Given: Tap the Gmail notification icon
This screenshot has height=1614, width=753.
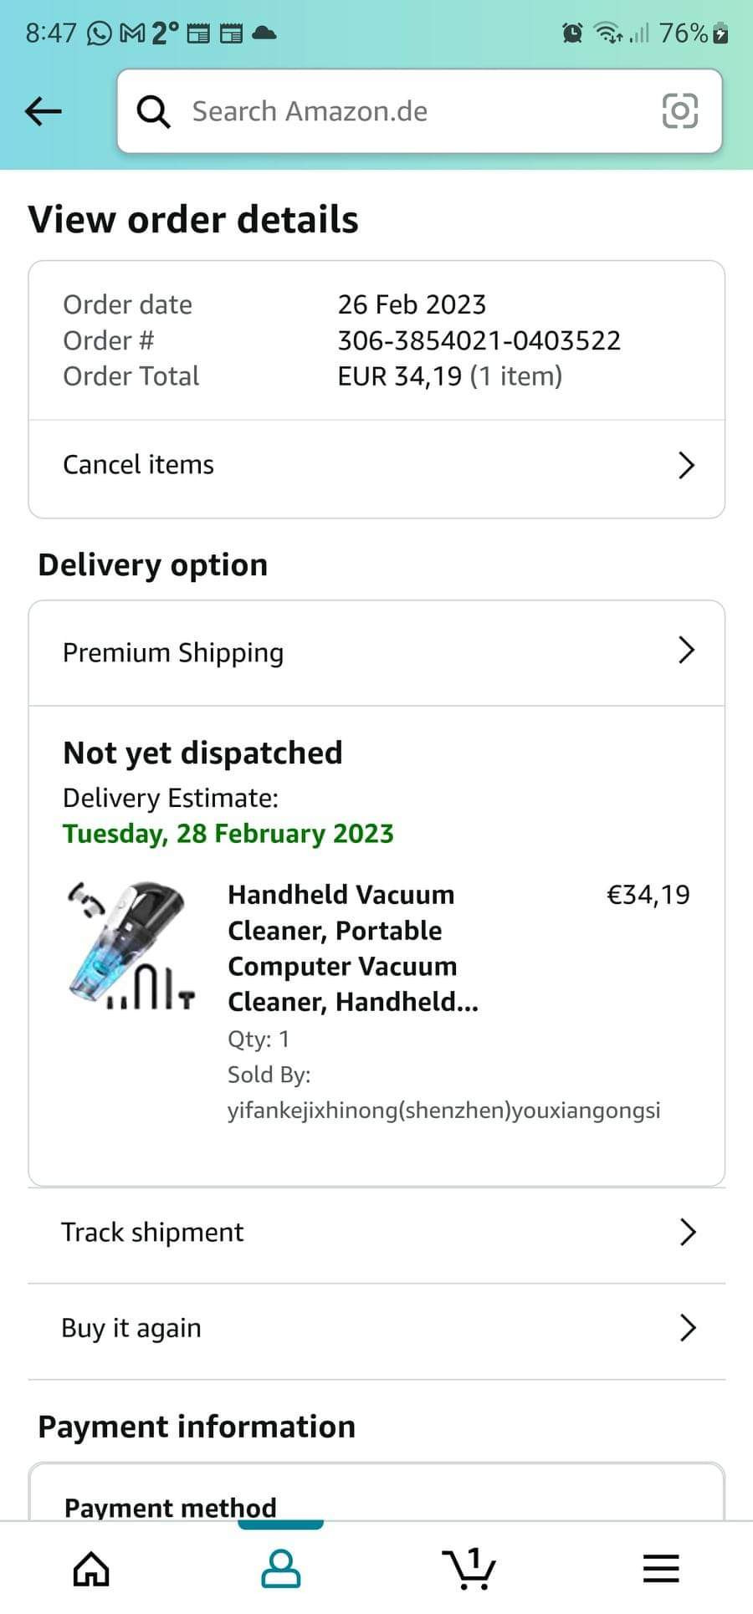Looking at the screenshot, I should tap(132, 33).
